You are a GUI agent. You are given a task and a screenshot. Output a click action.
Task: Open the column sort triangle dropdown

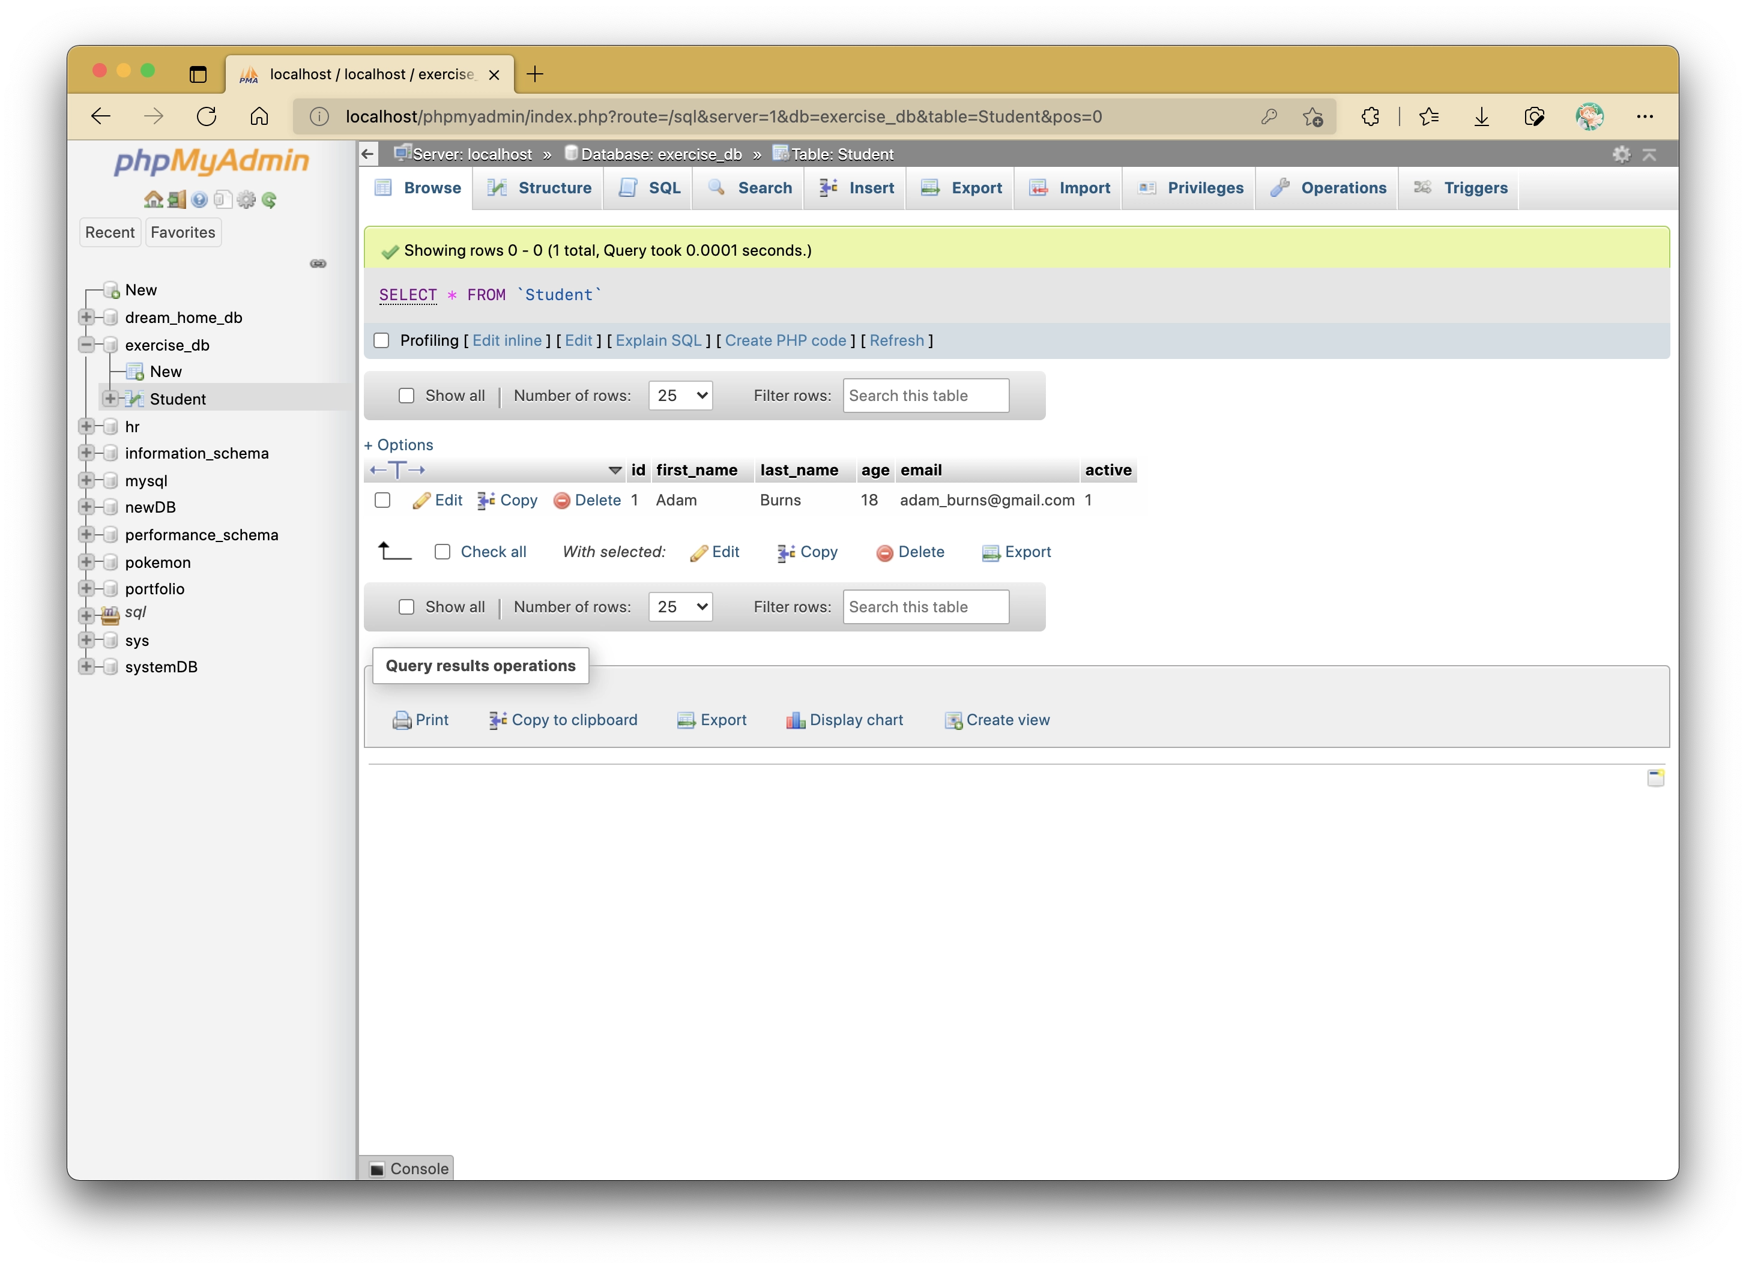pyautogui.click(x=615, y=469)
